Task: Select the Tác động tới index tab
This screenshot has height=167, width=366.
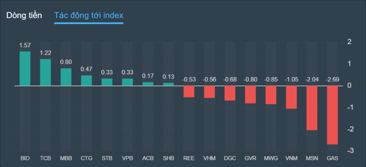Action: pyautogui.click(x=89, y=15)
